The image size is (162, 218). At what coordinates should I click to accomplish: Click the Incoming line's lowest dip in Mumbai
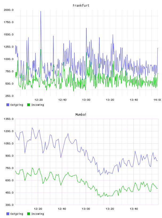pos(100,197)
